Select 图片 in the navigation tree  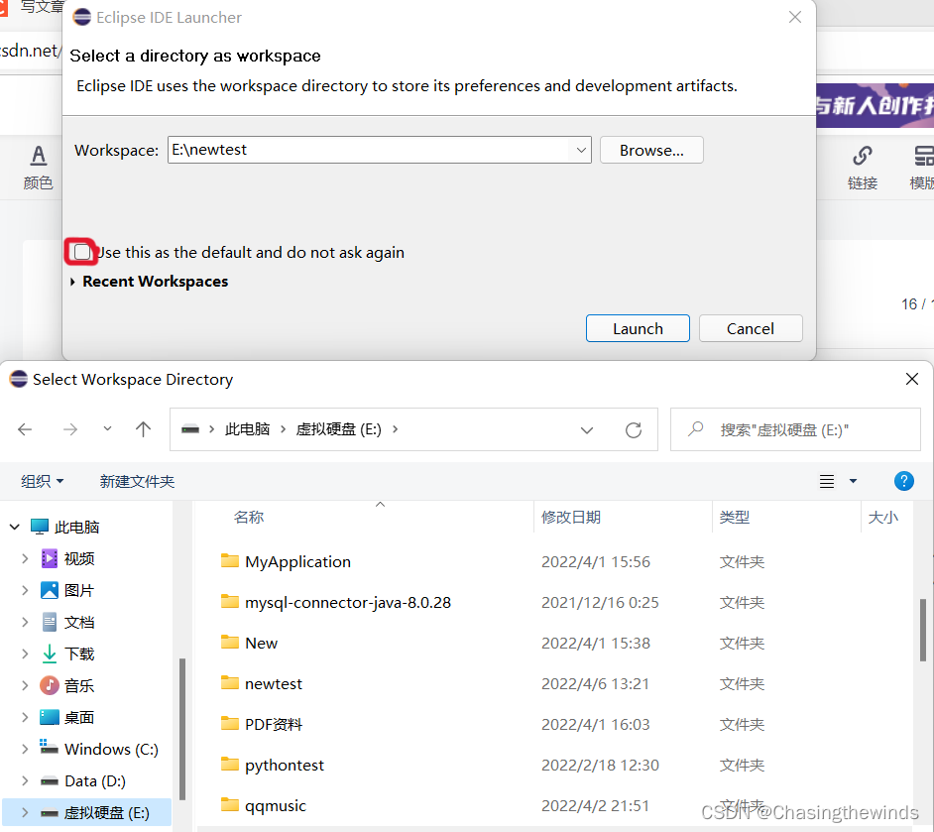pos(79,590)
